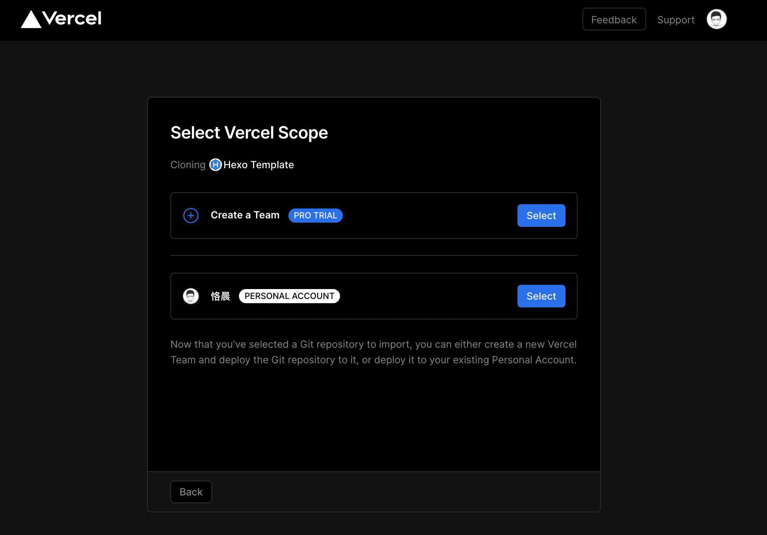This screenshot has width=767, height=535.
Task: Open user avatar menu in header
Action: 716,19
